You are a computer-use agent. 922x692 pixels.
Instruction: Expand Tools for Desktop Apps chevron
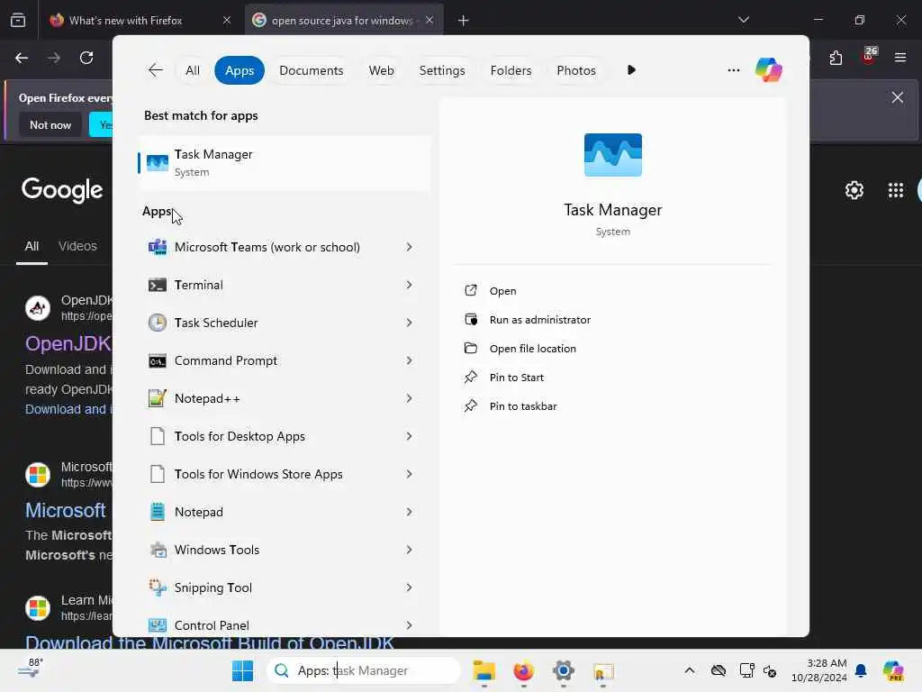(410, 436)
